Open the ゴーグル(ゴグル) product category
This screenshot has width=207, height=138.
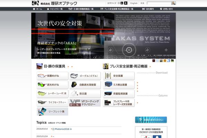pos(85,76)
